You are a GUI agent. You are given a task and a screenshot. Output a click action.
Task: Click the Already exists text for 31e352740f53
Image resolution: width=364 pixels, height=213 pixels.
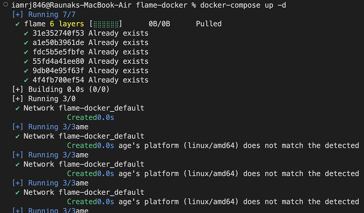coord(118,33)
